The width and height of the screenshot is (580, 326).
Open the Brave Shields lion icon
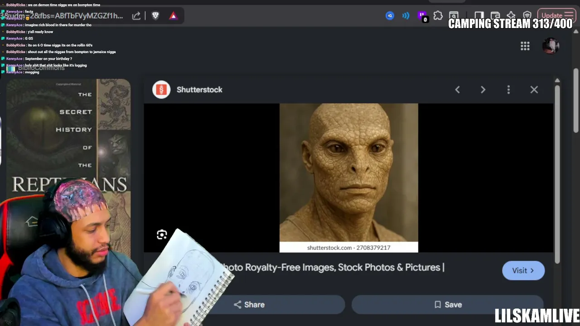(155, 16)
